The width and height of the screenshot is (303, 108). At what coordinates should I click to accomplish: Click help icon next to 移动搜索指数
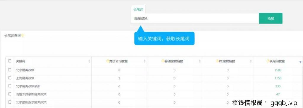(x=163, y=61)
